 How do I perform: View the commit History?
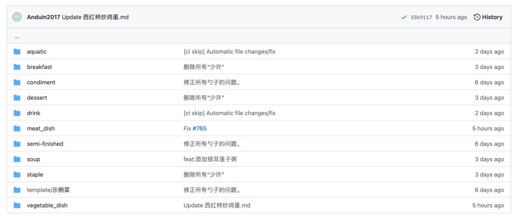pos(488,17)
